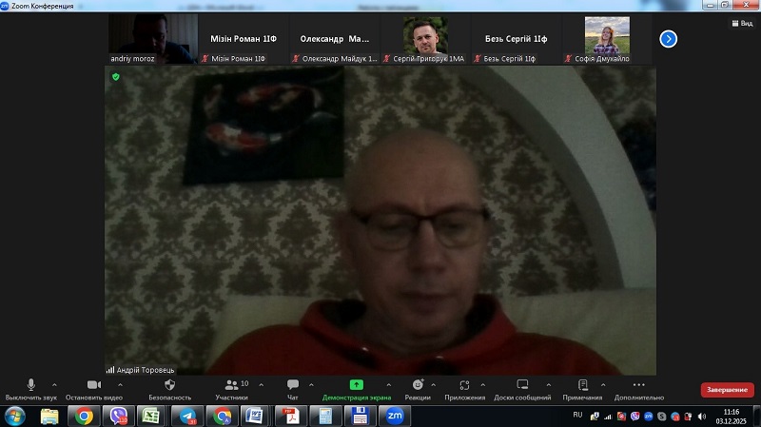Open the Приложения apps icon
The image size is (761, 427).
coord(464,385)
